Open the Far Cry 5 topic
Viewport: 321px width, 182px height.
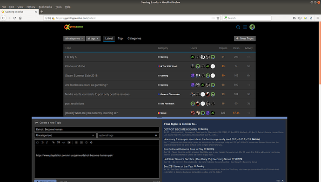click(71, 57)
